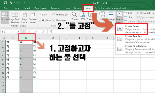Open Customize Quick Access Toolbar dropdown
This screenshot has height=93, width=155.
24,3
